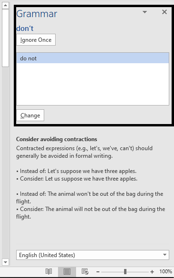Click the vertical scrollbar thumb
Screen dimensions: 174x278
(5, 38)
